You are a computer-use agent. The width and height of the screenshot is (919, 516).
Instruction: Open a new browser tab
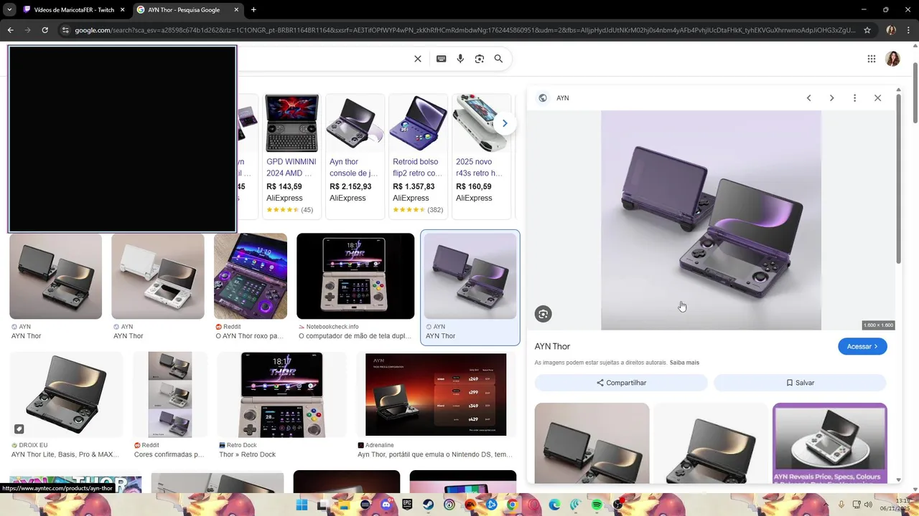[253, 9]
